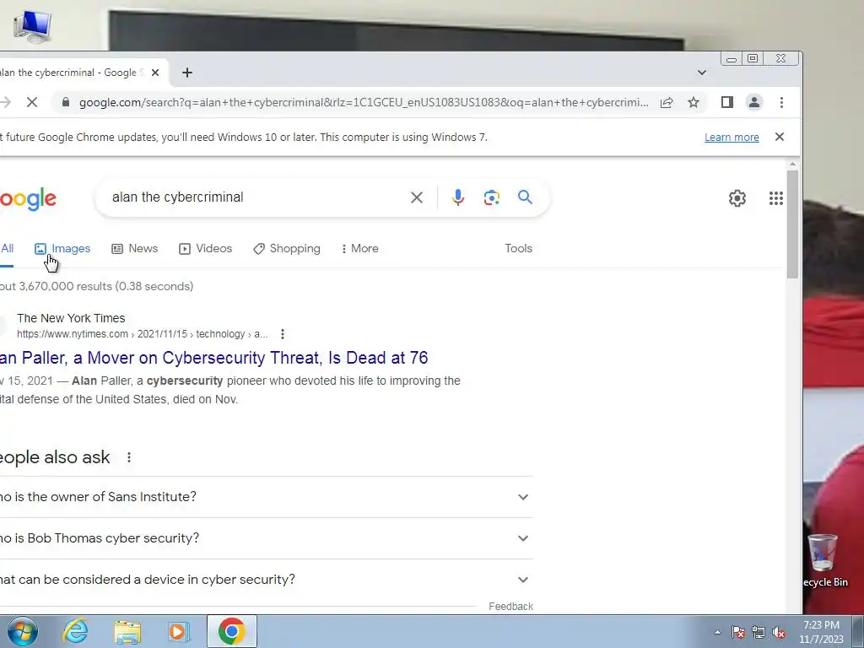The height and width of the screenshot is (648, 864).
Task: Select the All results tab
Action: 7,249
